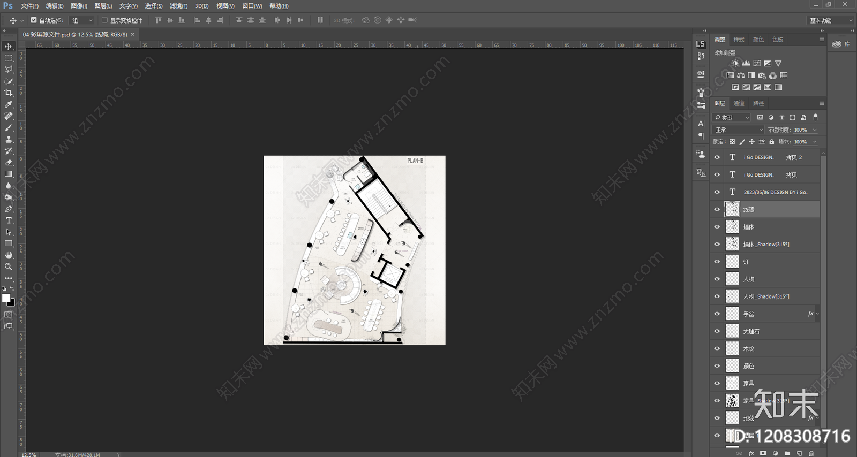Open the layer filter 类型 dropdown

732,117
